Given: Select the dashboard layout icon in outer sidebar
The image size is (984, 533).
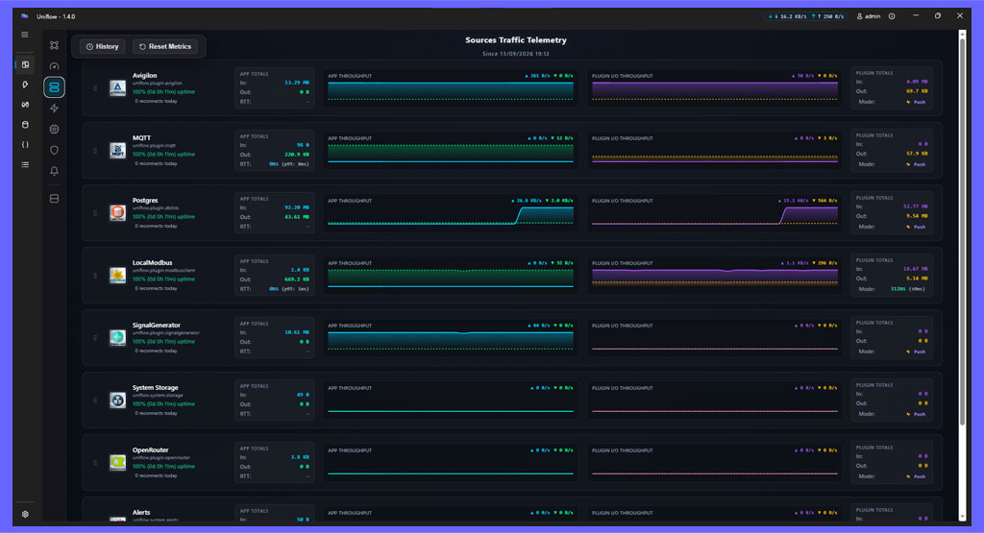Looking at the screenshot, I should pos(25,64).
